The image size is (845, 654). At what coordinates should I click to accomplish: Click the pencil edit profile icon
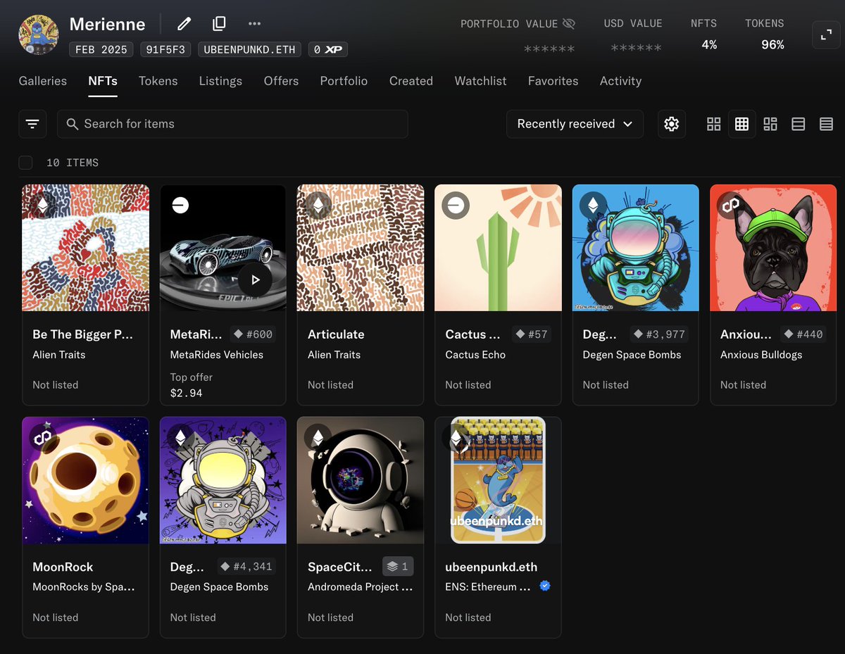coord(184,24)
